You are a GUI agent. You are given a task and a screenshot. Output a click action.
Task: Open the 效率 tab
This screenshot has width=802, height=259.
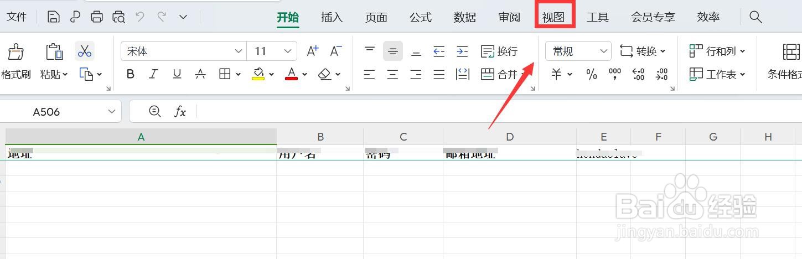tap(708, 17)
